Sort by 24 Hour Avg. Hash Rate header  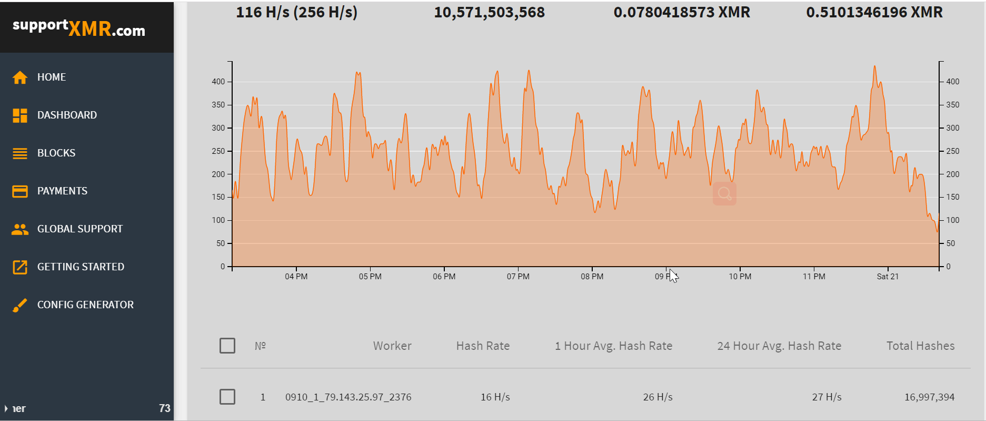pos(779,346)
